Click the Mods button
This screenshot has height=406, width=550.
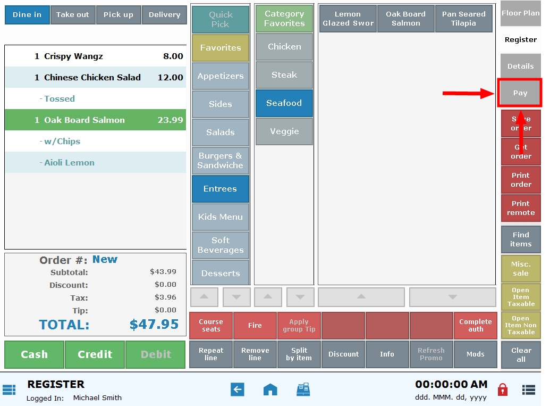point(476,354)
